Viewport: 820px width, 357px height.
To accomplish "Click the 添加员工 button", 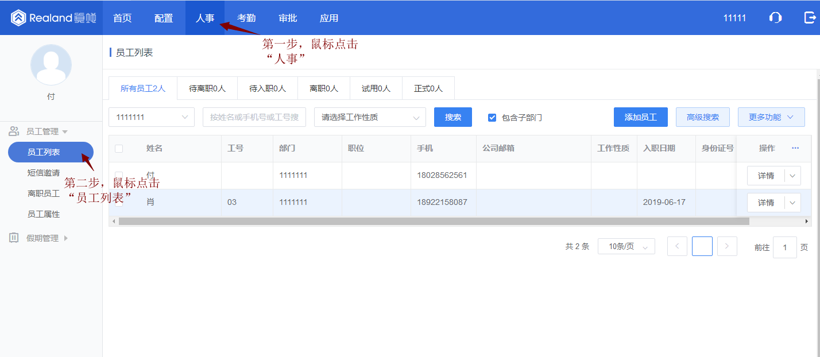I will (640, 117).
